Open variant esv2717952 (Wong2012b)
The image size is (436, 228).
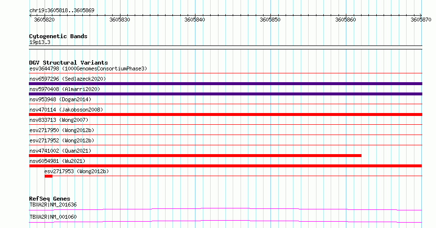[62, 140]
